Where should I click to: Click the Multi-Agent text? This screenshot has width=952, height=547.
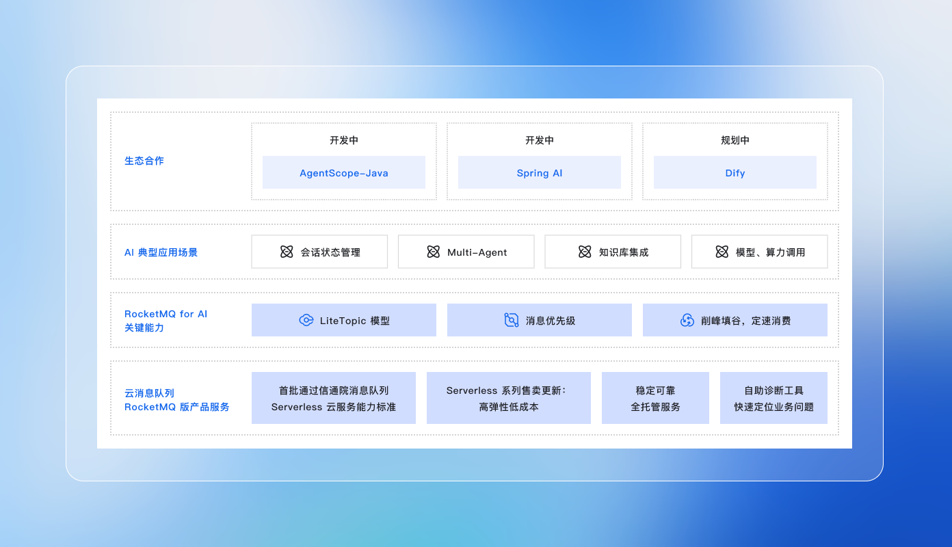pos(477,252)
